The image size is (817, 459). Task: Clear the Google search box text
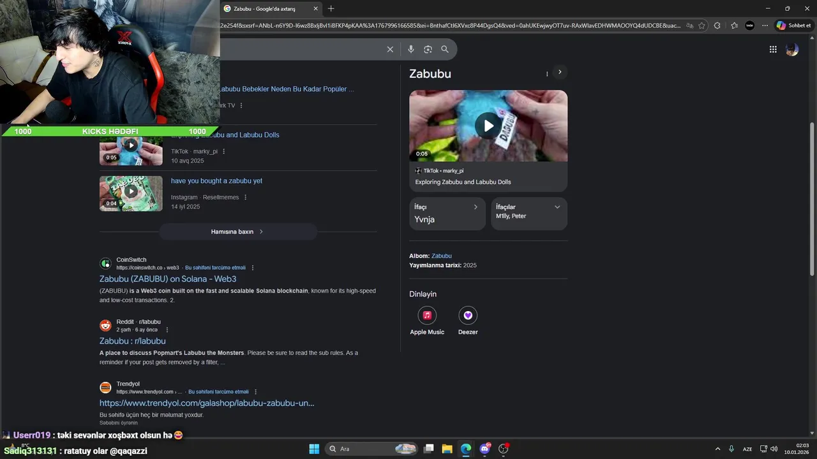point(390,49)
